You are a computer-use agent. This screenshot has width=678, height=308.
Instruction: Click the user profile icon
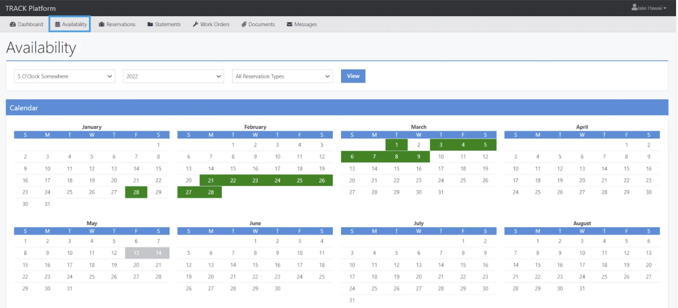pyautogui.click(x=634, y=8)
